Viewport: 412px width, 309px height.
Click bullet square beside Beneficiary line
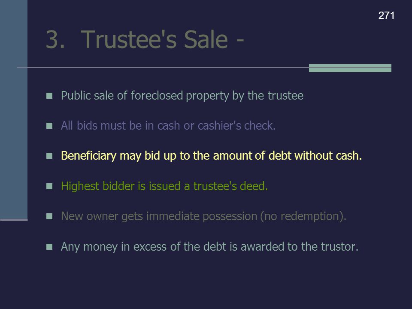(49, 156)
